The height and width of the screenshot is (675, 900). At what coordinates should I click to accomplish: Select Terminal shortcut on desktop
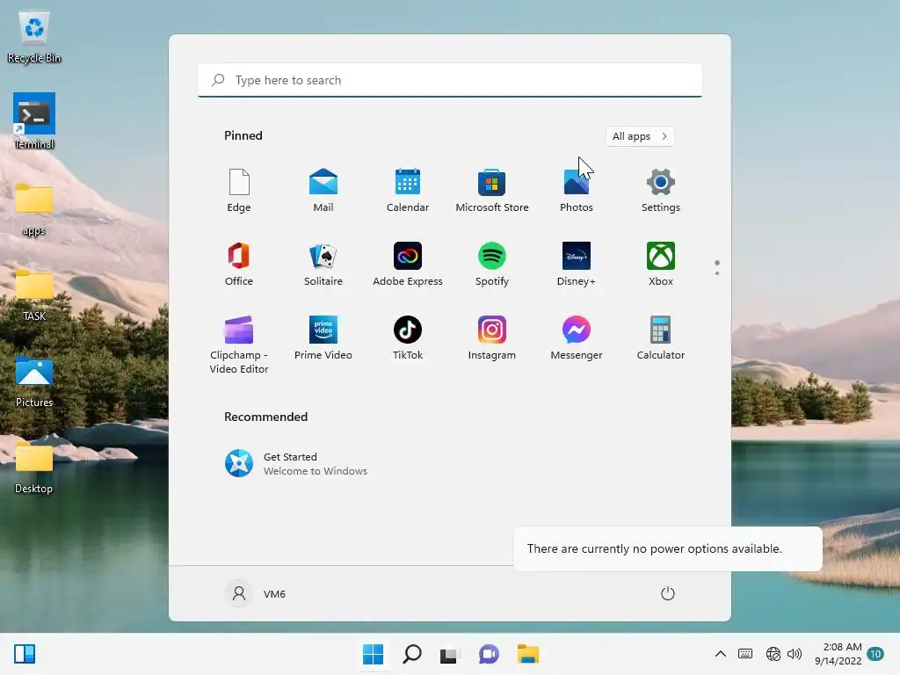coord(34,121)
